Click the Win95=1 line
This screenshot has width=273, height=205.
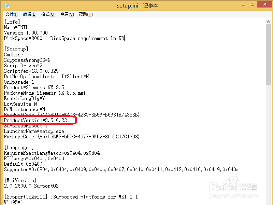[x=14, y=202]
